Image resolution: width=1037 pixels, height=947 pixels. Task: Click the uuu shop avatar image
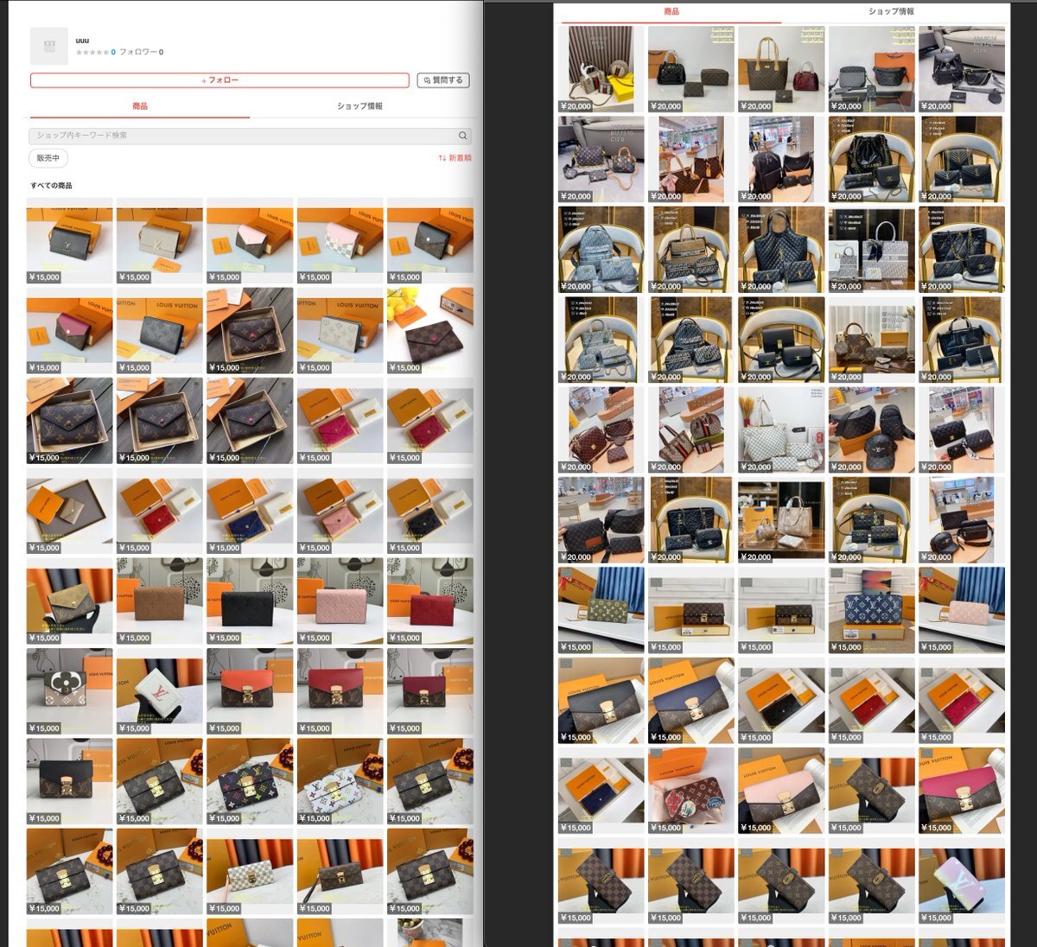pos(48,46)
